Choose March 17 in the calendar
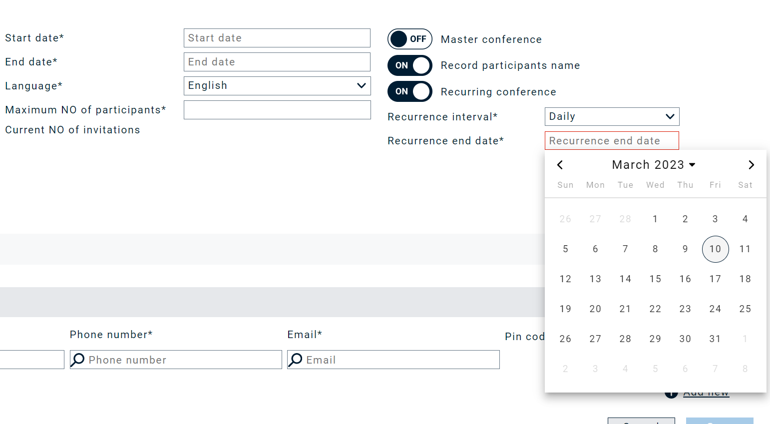This screenshot has height=424, width=770. click(x=715, y=279)
